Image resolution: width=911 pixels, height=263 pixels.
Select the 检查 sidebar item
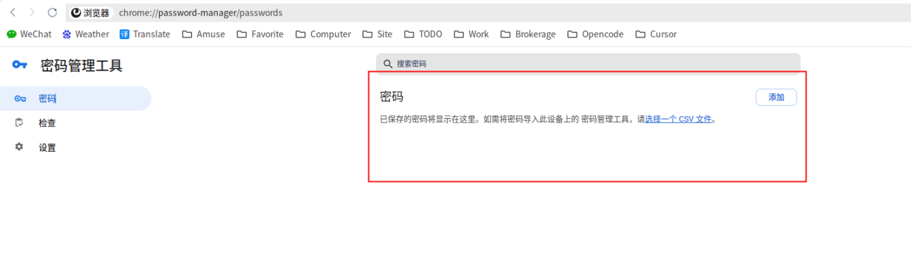[76, 123]
